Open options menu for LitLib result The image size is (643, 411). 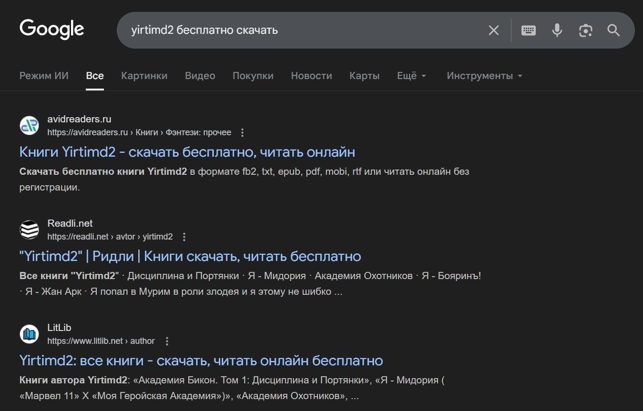(x=167, y=341)
